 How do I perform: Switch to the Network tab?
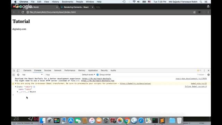(58, 70)
